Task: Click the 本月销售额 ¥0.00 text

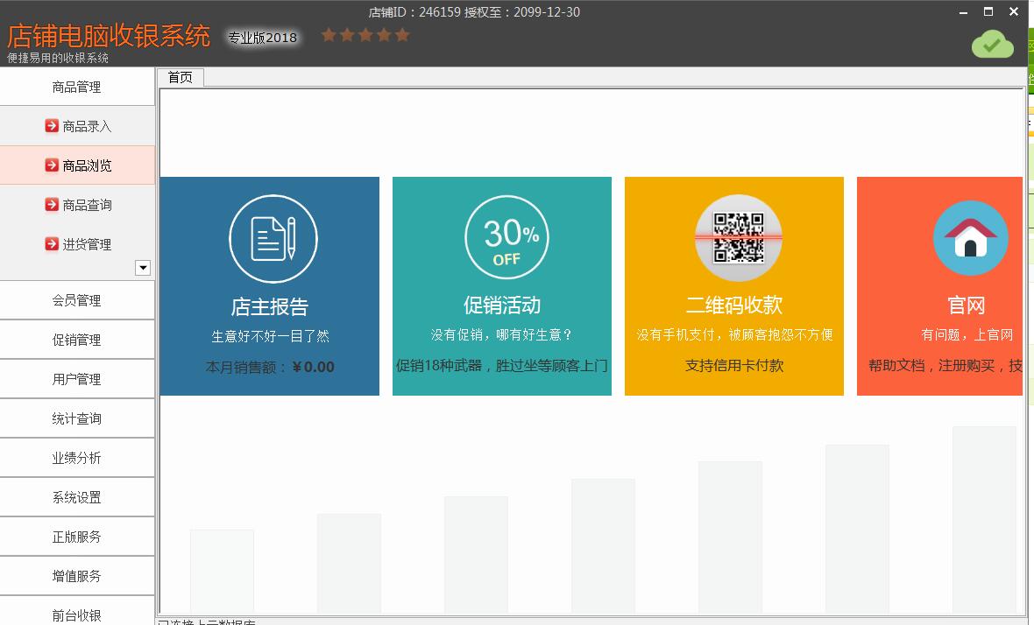Action: 270,367
